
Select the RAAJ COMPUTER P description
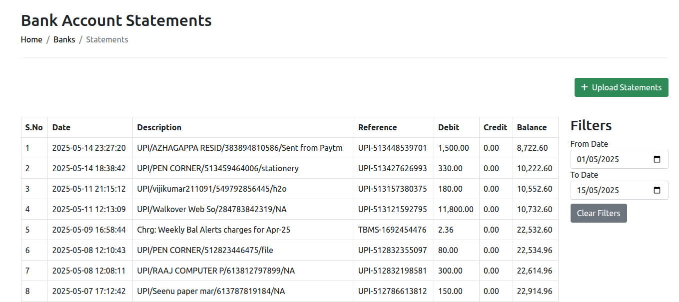(x=216, y=271)
